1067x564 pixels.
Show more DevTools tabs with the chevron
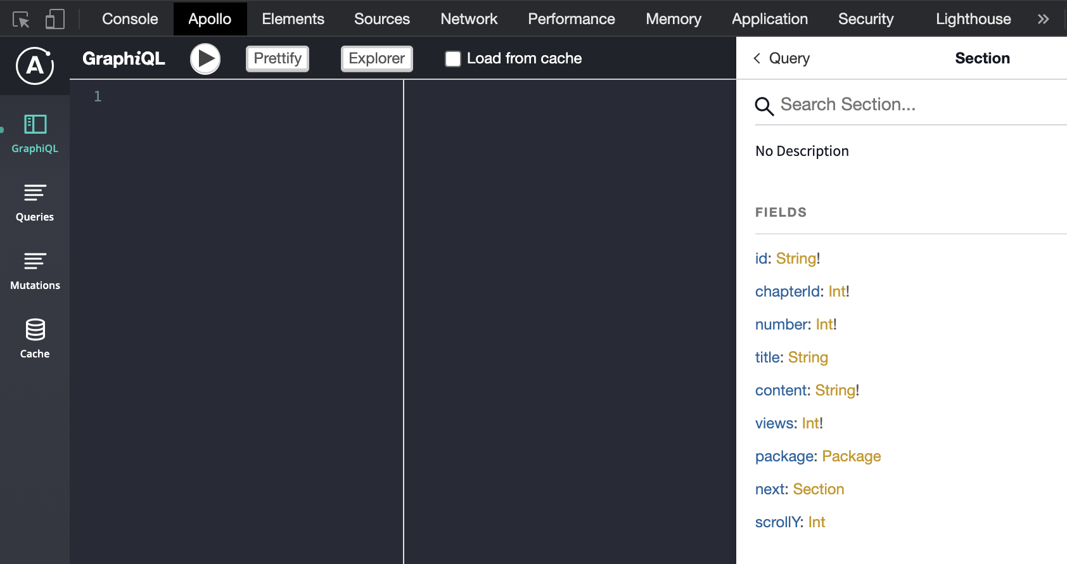tap(1043, 19)
